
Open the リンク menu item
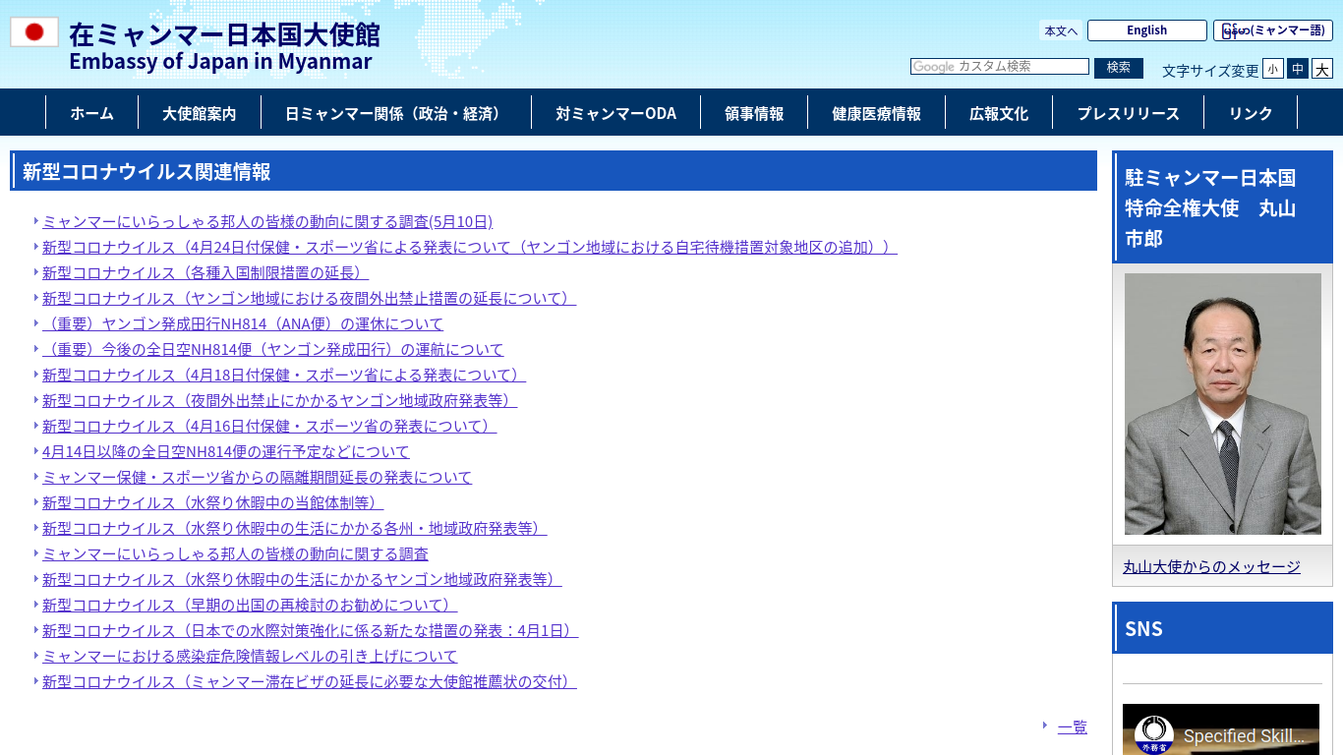coord(1251,113)
